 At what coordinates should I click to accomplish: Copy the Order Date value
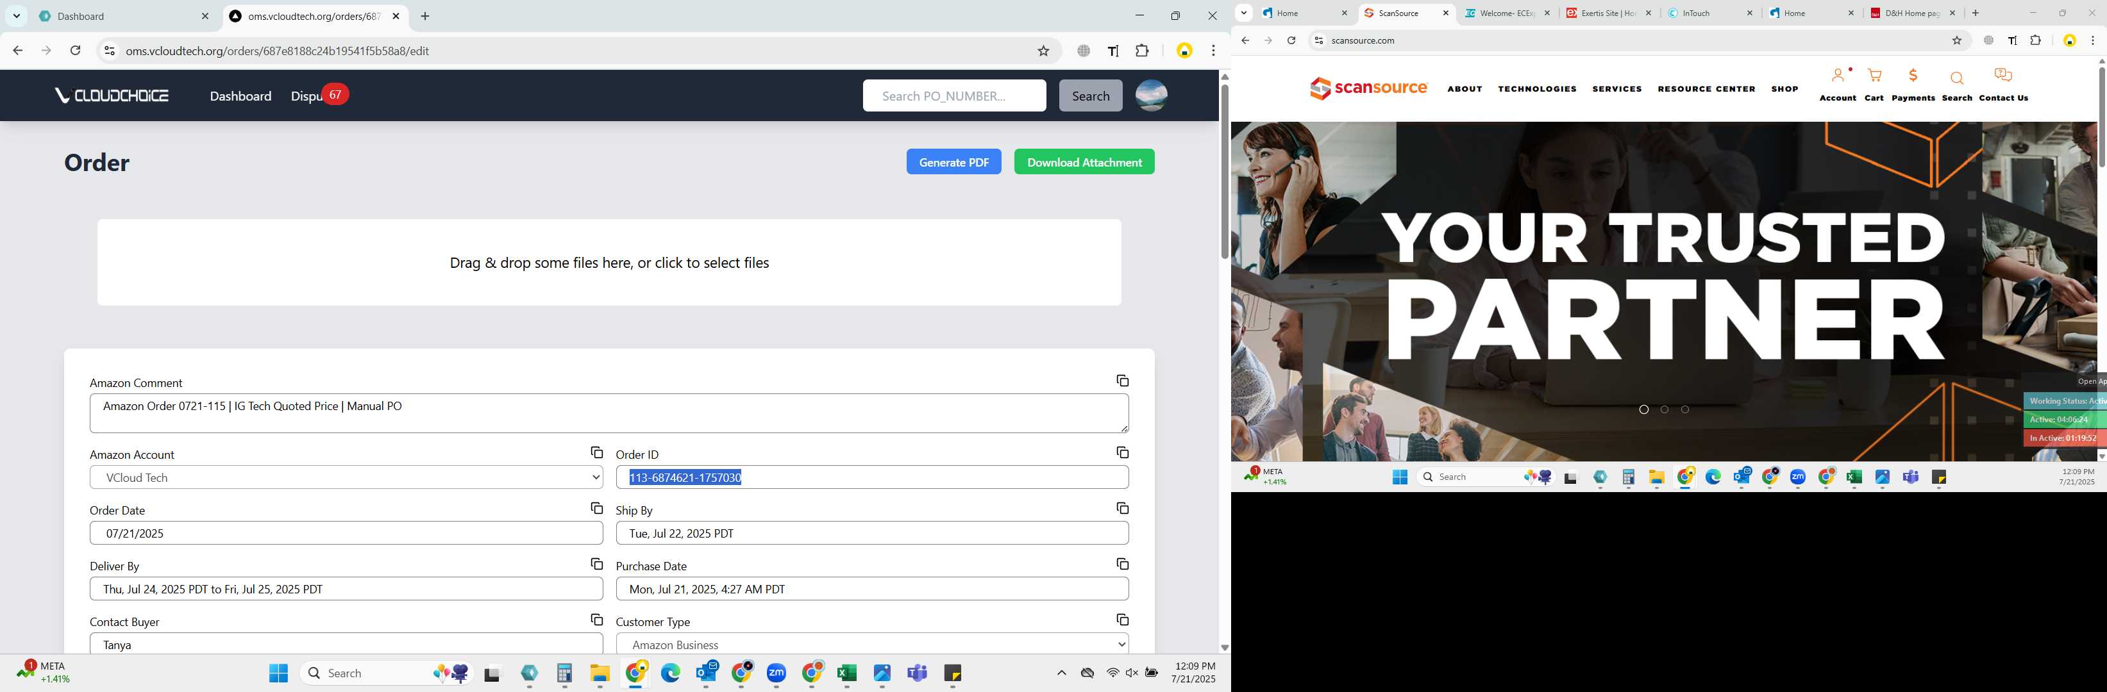596,508
